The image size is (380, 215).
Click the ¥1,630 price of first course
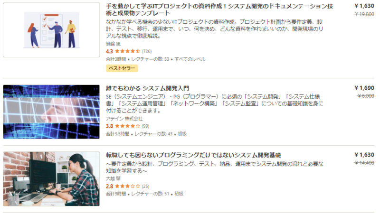coord(364,6)
